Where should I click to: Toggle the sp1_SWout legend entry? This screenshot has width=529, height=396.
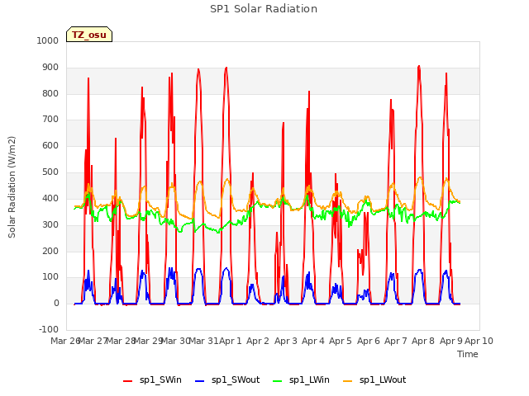(228, 380)
